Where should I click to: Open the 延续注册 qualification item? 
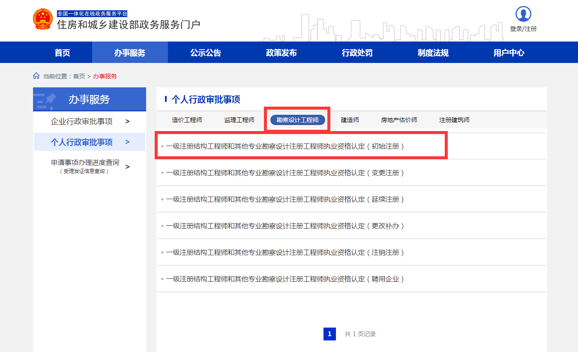coord(285,199)
